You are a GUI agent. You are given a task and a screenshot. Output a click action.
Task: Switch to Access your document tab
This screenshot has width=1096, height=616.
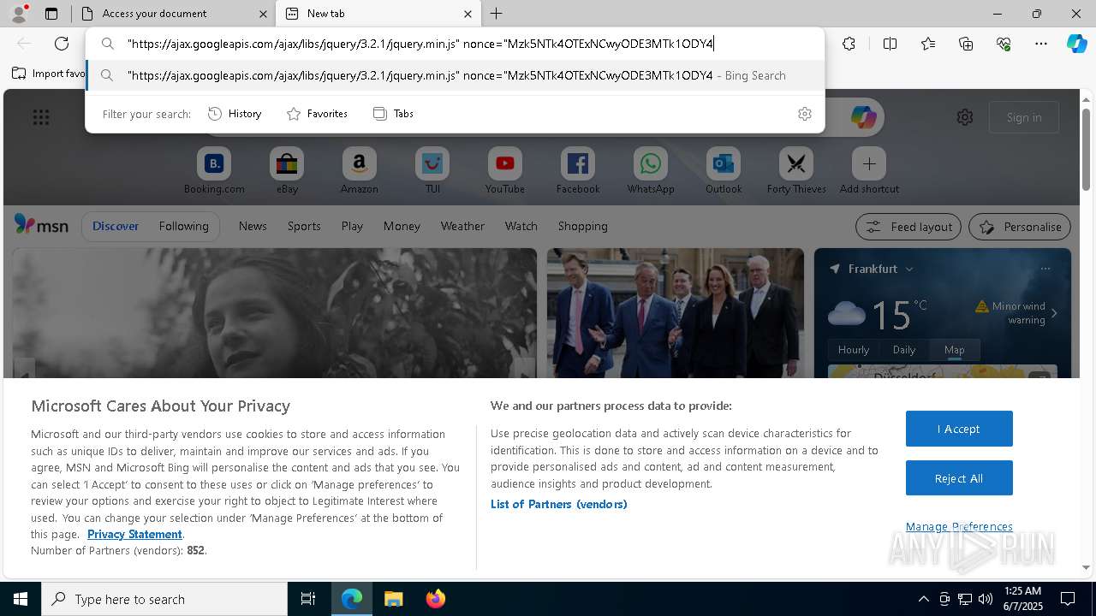(x=174, y=14)
